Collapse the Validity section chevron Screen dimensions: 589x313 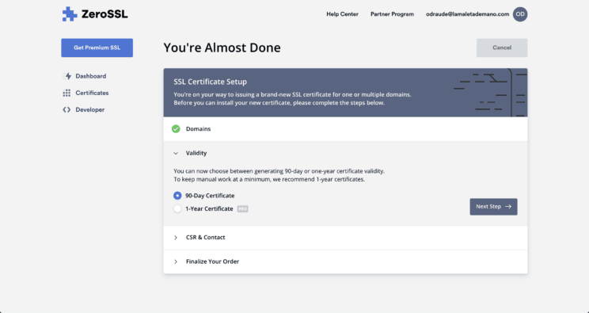point(176,154)
